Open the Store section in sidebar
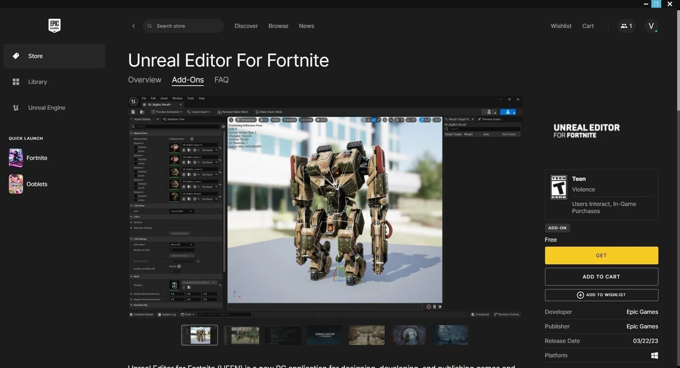 tap(54, 56)
